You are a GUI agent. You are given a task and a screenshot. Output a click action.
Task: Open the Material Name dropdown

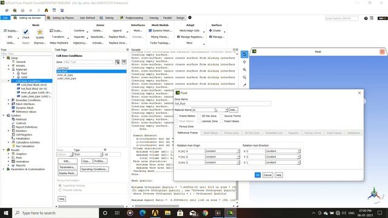(x=210, y=110)
